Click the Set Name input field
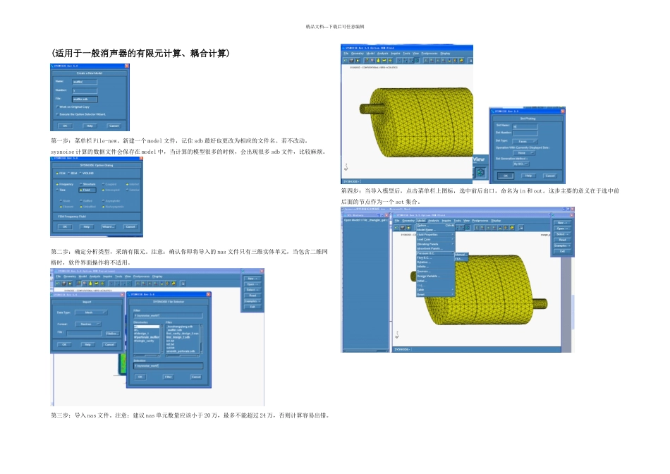 coord(525,126)
